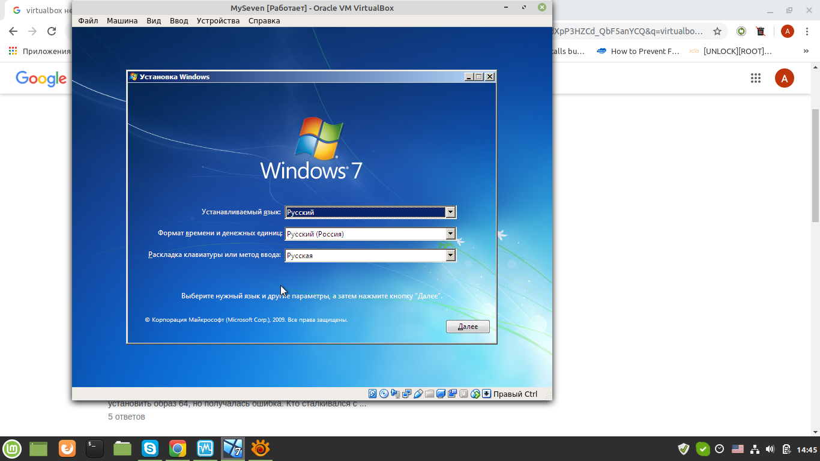
Task: Click the shared folders icon in VirtualBox status bar
Action: pos(429,394)
